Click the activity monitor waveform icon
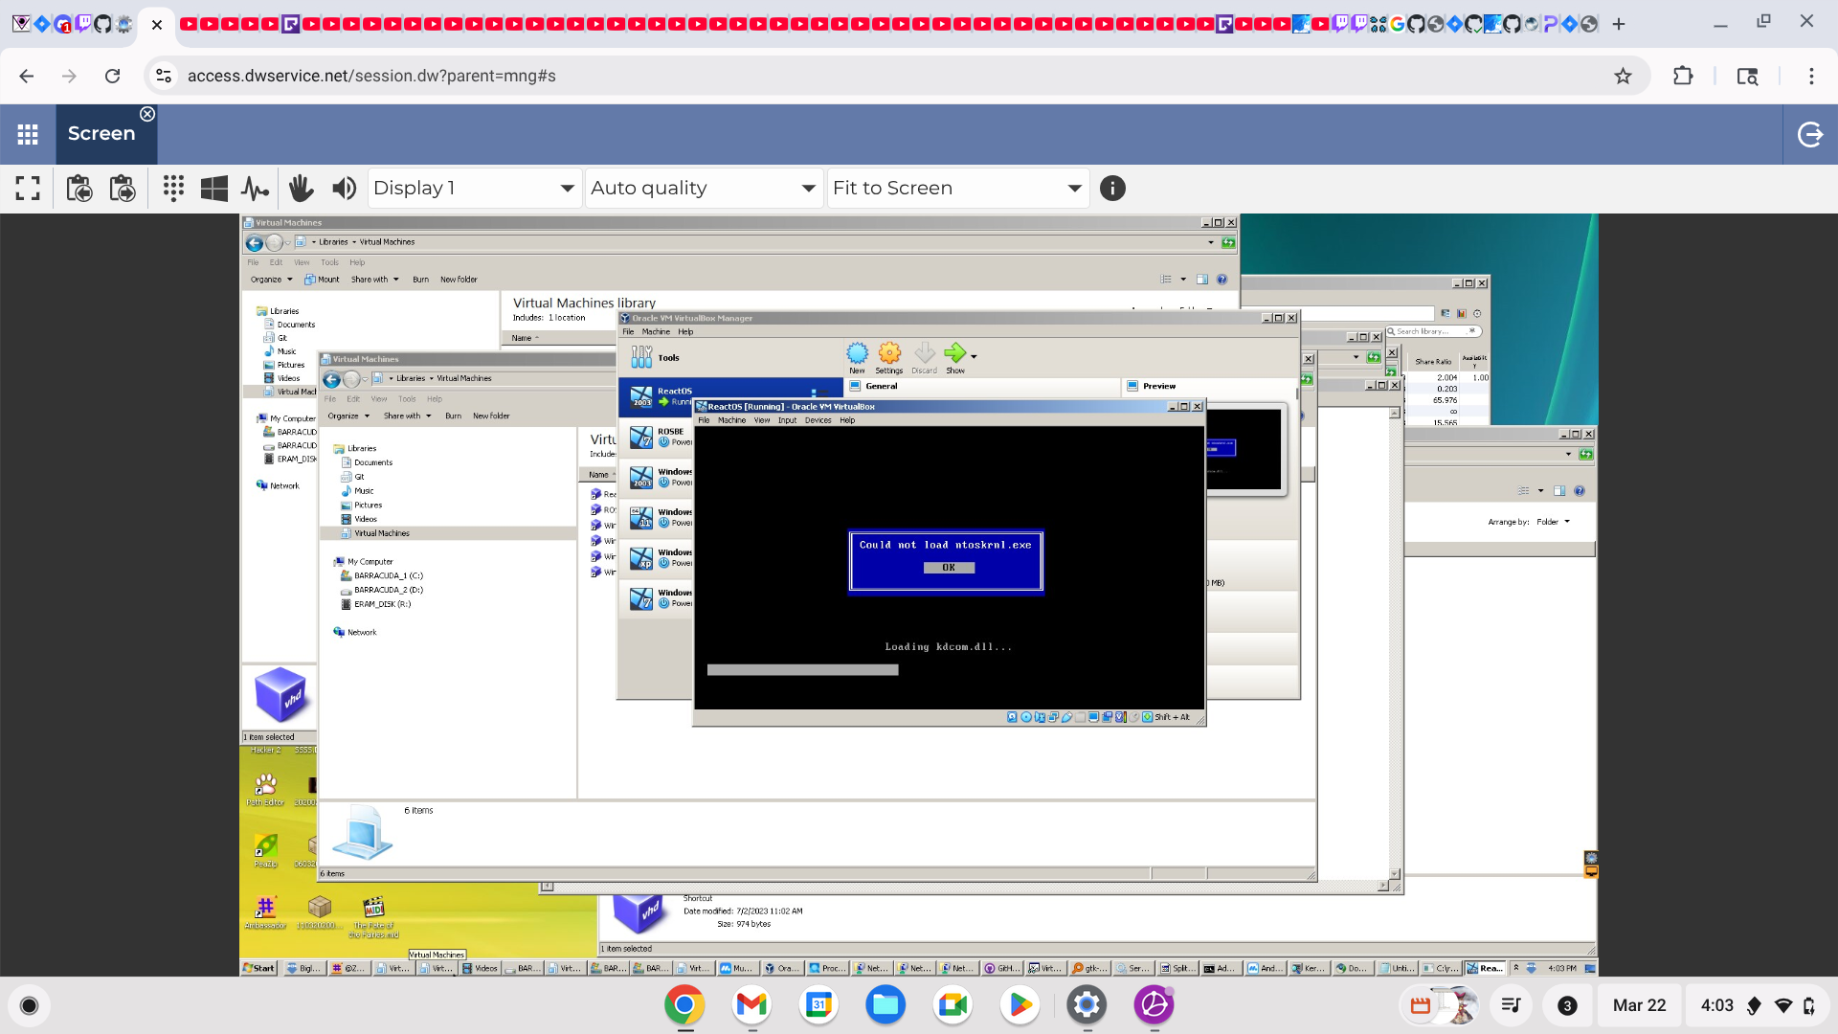The image size is (1838, 1034). [x=255, y=189]
